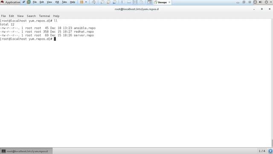This screenshot has width=273, height=154.
Task: Close the terminal window
Action: pos(270,9)
